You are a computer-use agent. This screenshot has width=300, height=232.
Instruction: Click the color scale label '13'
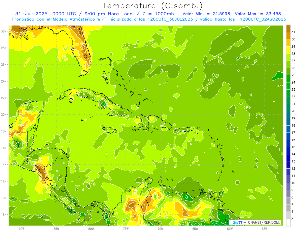pos(293,161)
